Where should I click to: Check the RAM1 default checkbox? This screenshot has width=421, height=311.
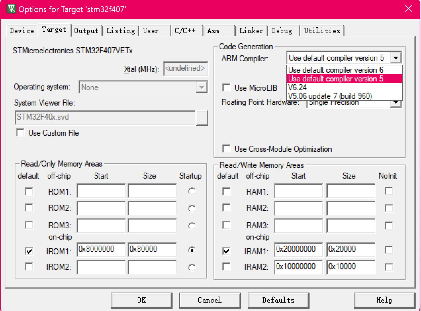227,191
